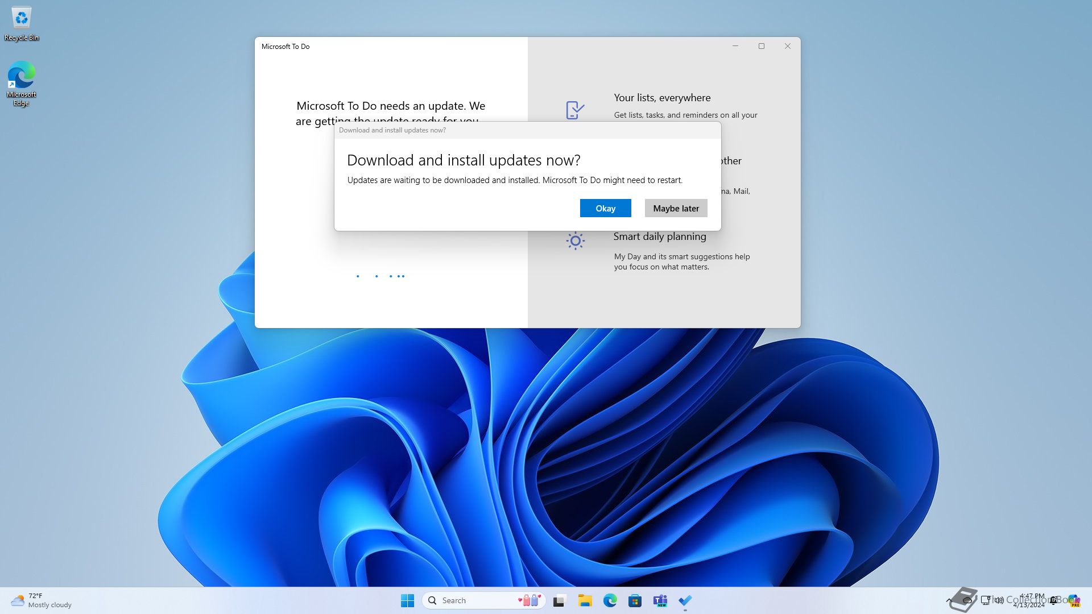The width and height of the screenshot is (1092, 614).
Task: Open Microsoft Edge from taskbar
Action: 610,600
